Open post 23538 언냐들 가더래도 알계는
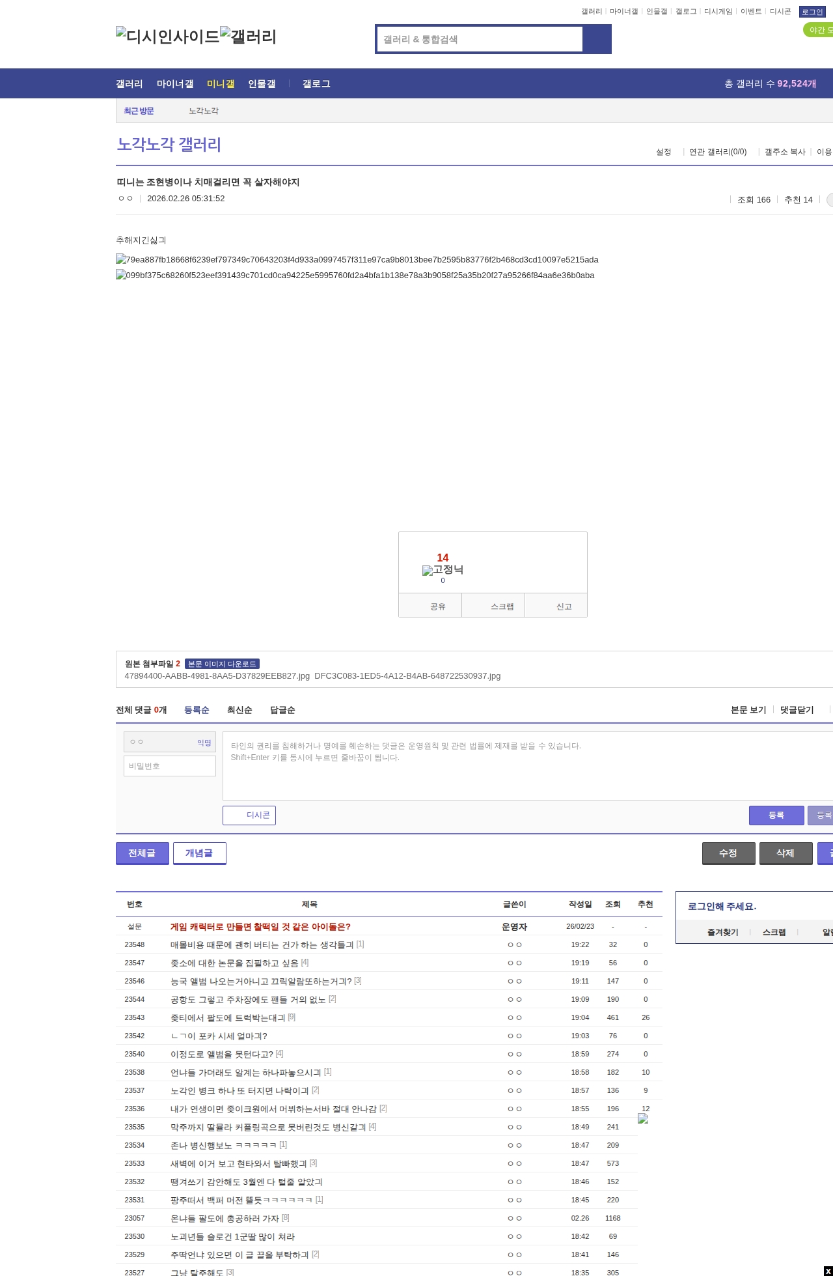Screen dimensions: 833x1276 246,1072
